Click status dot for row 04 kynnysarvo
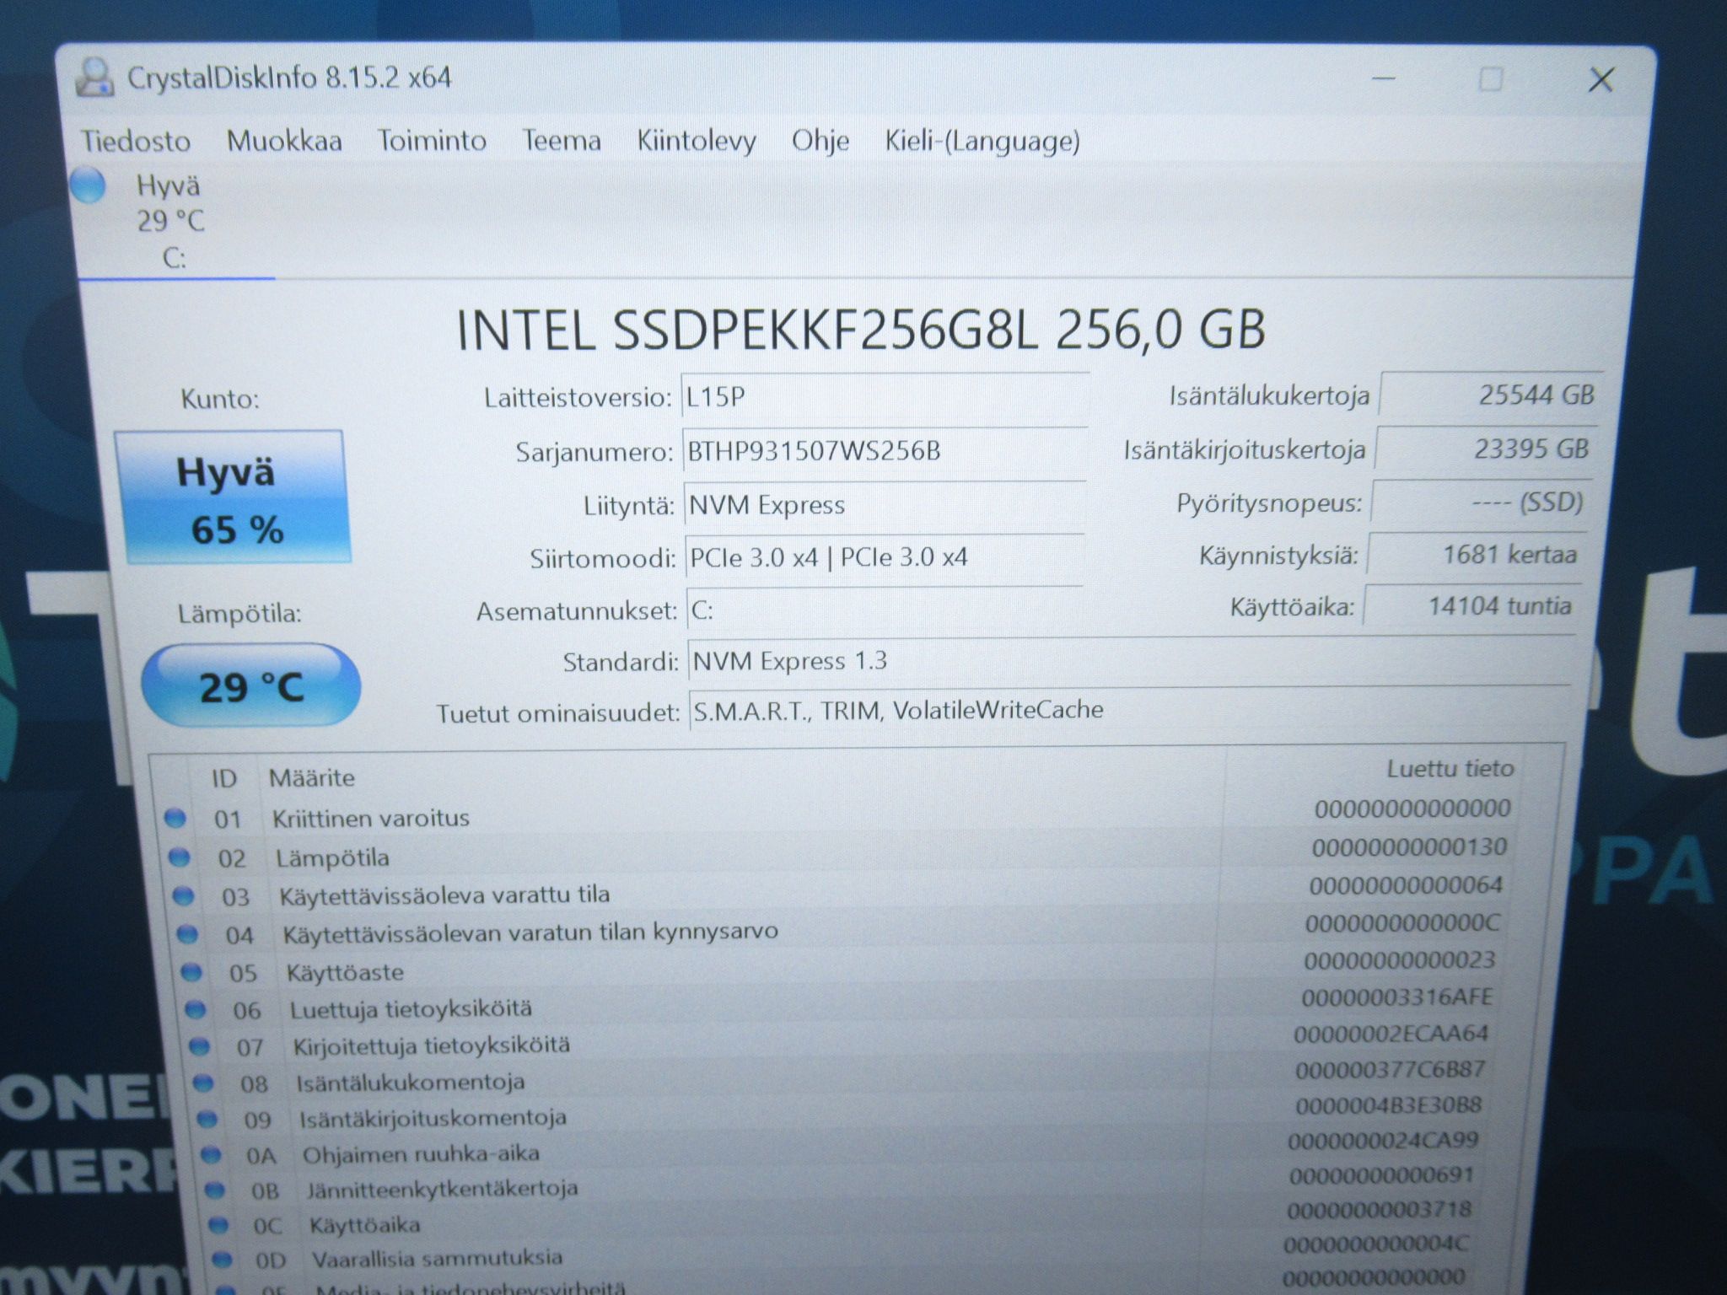The height and width of the screenshot is (1295, 1727). pos(187,934)
